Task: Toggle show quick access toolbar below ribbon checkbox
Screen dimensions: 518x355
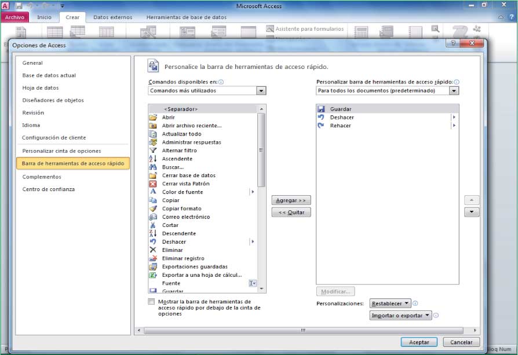Action: 151,302
